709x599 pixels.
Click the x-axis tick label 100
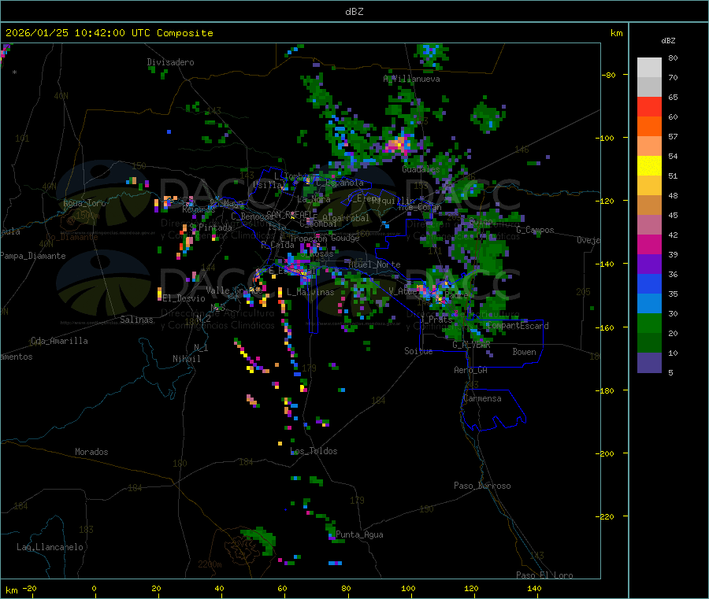pos(408,588)
